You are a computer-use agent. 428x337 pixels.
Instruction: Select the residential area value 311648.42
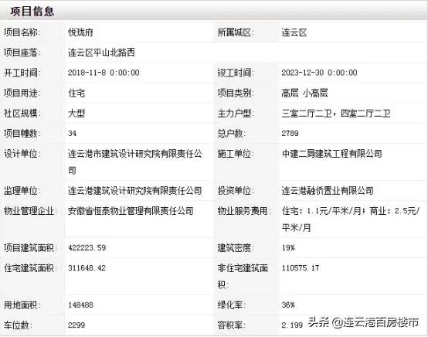[x=87, y=268]
